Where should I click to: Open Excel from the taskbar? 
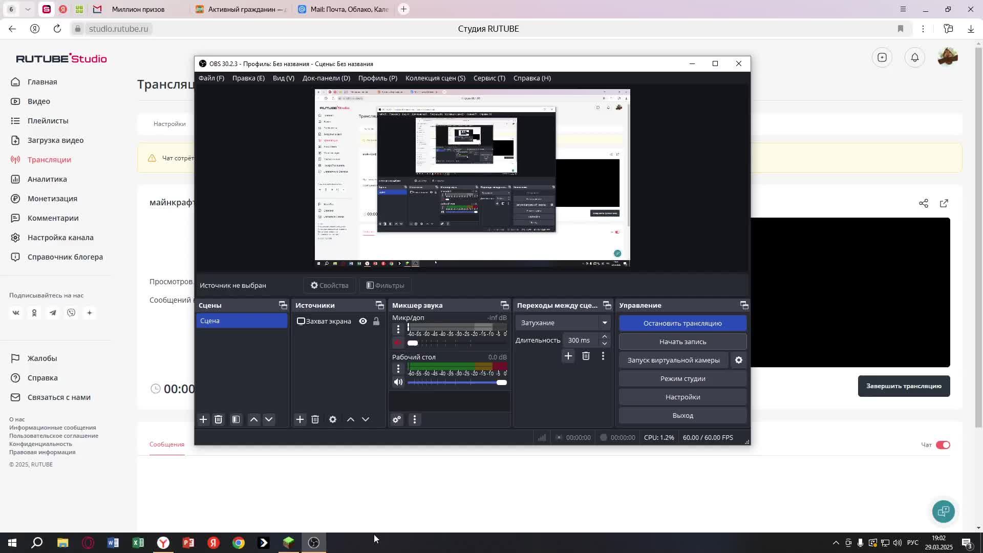point(138,543)
